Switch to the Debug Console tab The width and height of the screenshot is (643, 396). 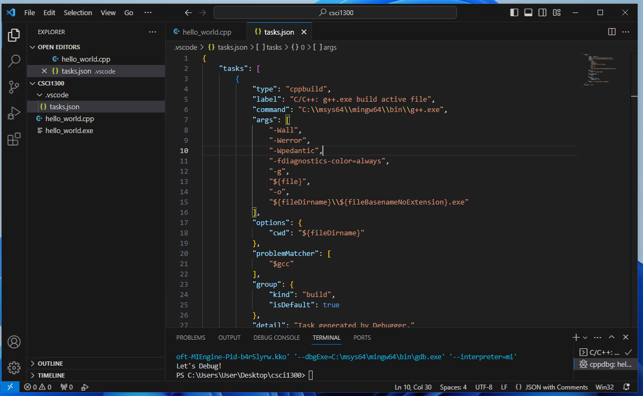tap(276, 338)
